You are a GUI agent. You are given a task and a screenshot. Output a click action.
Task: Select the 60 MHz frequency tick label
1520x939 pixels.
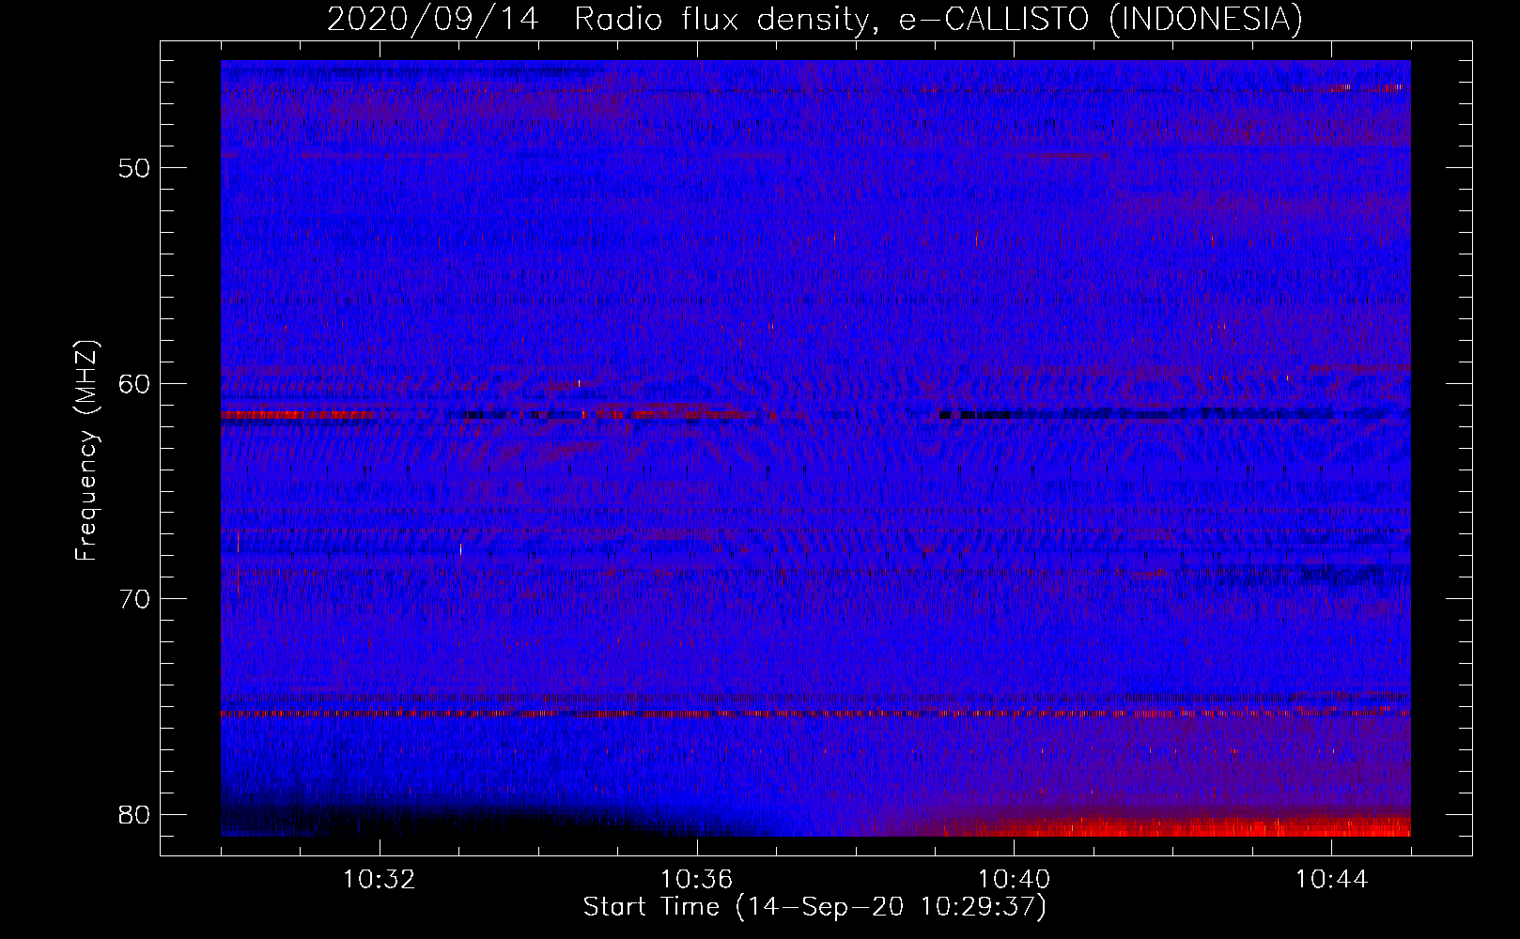[x=135, y=383]
